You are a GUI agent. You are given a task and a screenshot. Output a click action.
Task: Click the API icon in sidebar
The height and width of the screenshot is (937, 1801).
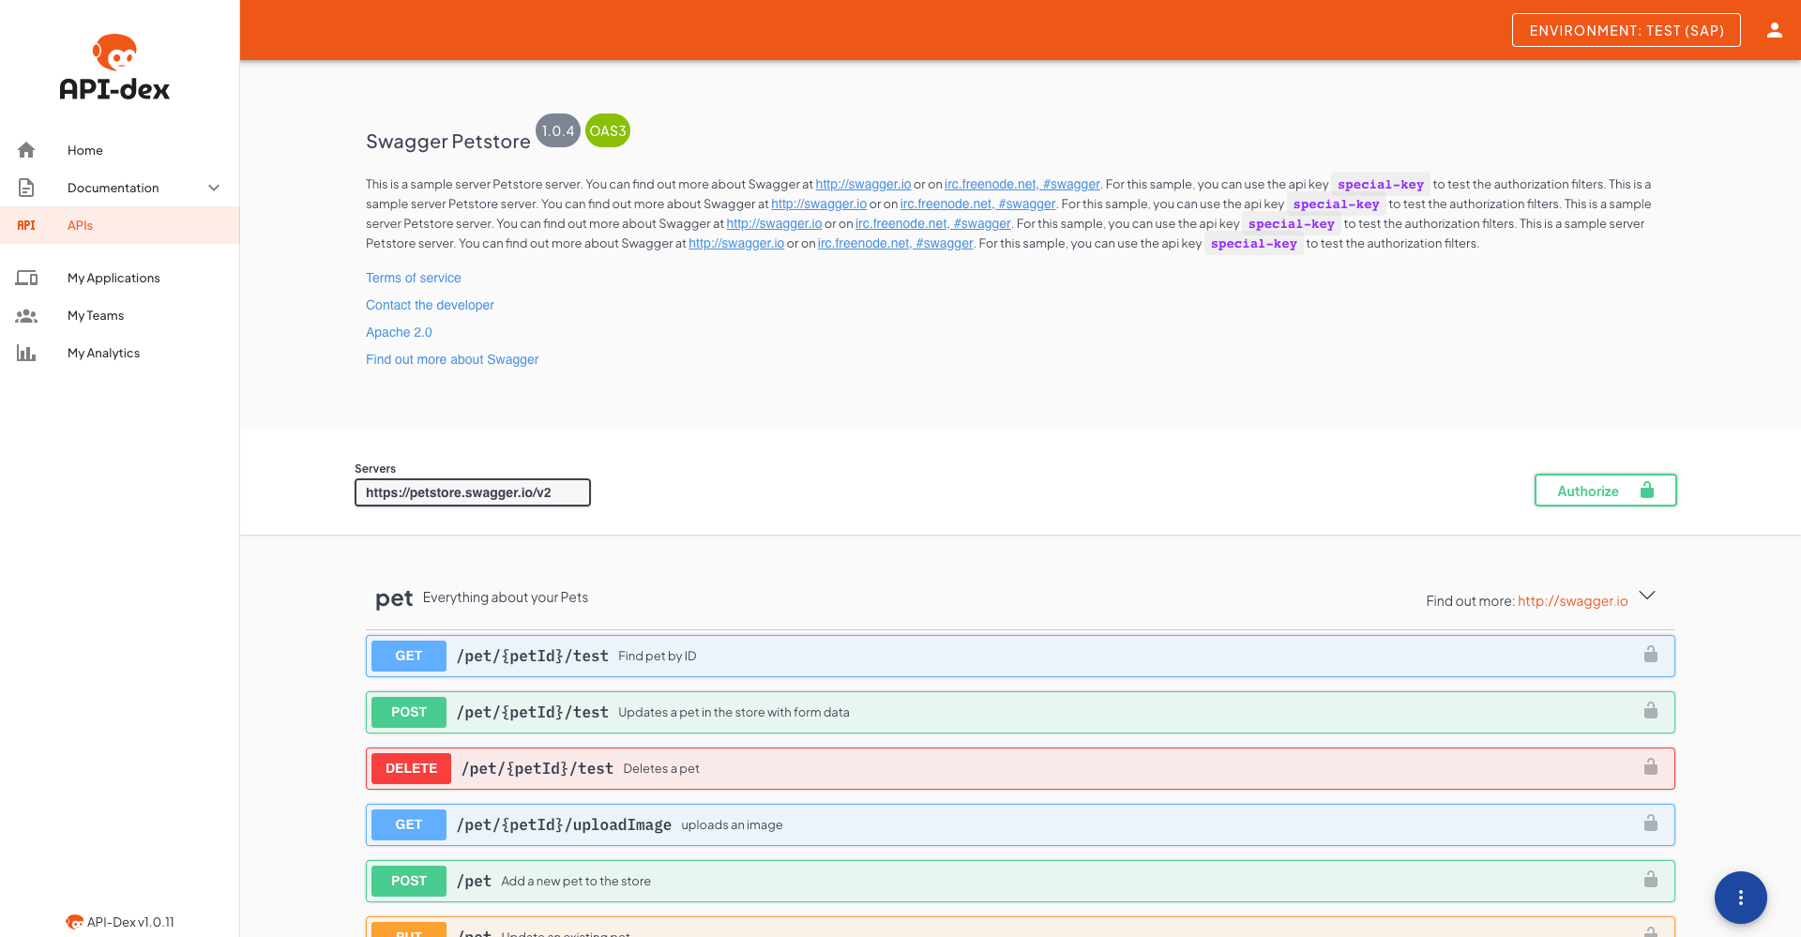(26, 225)
